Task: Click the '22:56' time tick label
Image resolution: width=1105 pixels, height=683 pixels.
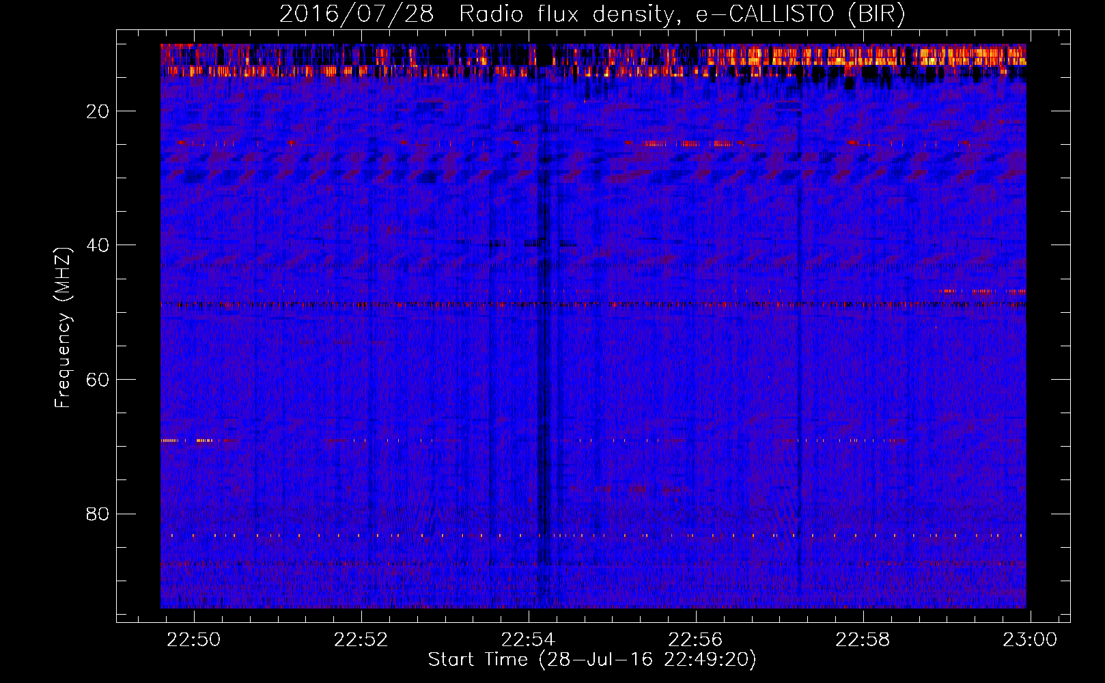Action: [x=696, y=640]
